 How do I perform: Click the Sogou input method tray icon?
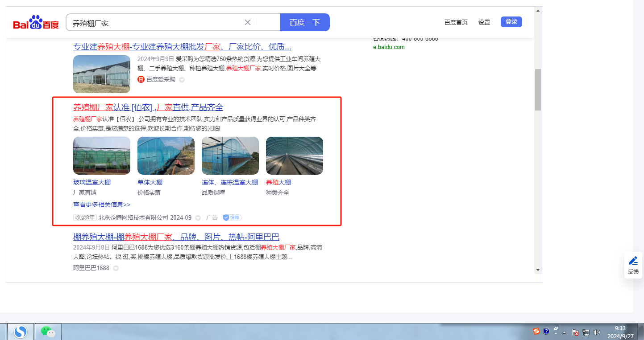[x=536, y=331]
